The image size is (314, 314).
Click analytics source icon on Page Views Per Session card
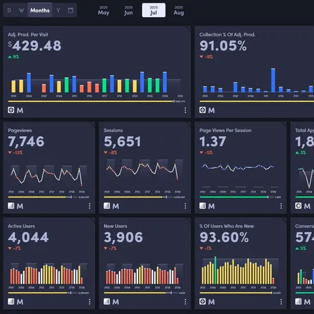(203, 205)
